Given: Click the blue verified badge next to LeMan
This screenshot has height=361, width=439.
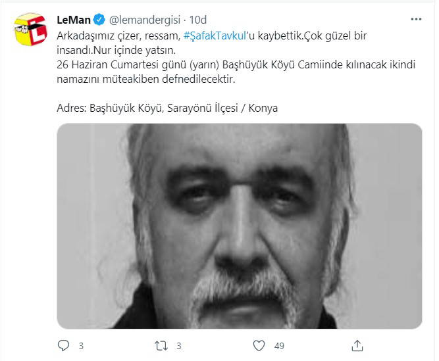Looking at the screenshot, I should 99,20.
